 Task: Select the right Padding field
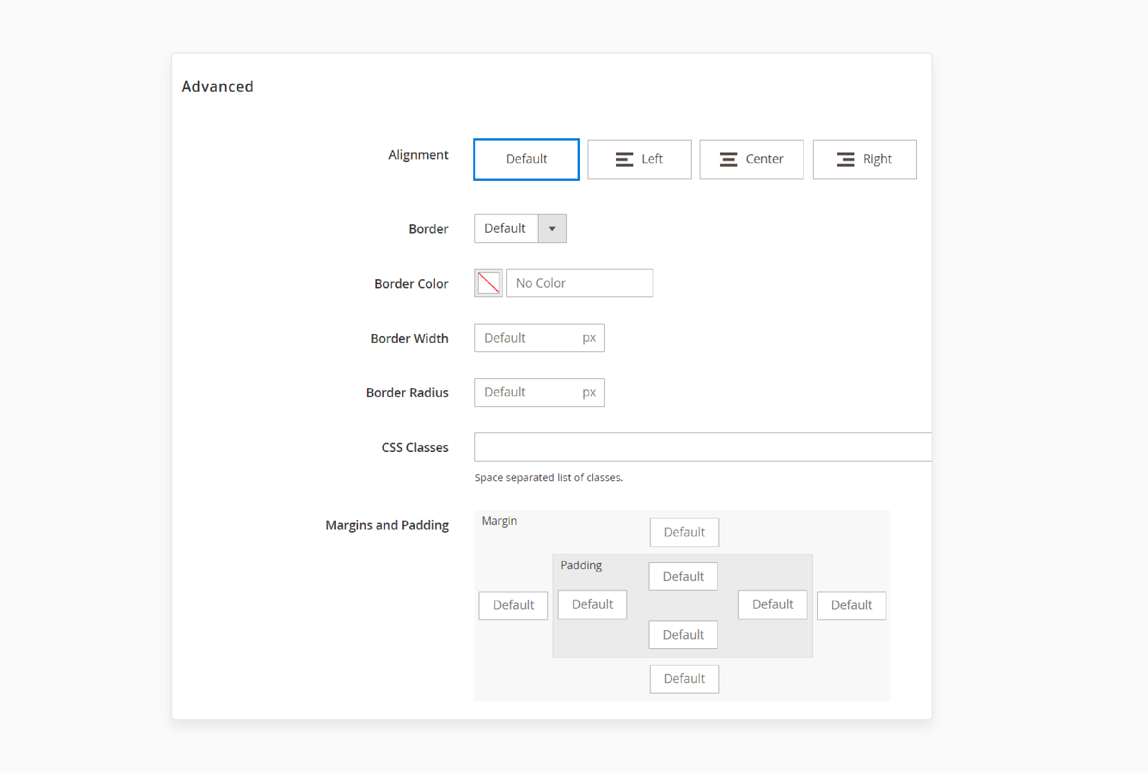pyautogui.click(x=773, y=604)
